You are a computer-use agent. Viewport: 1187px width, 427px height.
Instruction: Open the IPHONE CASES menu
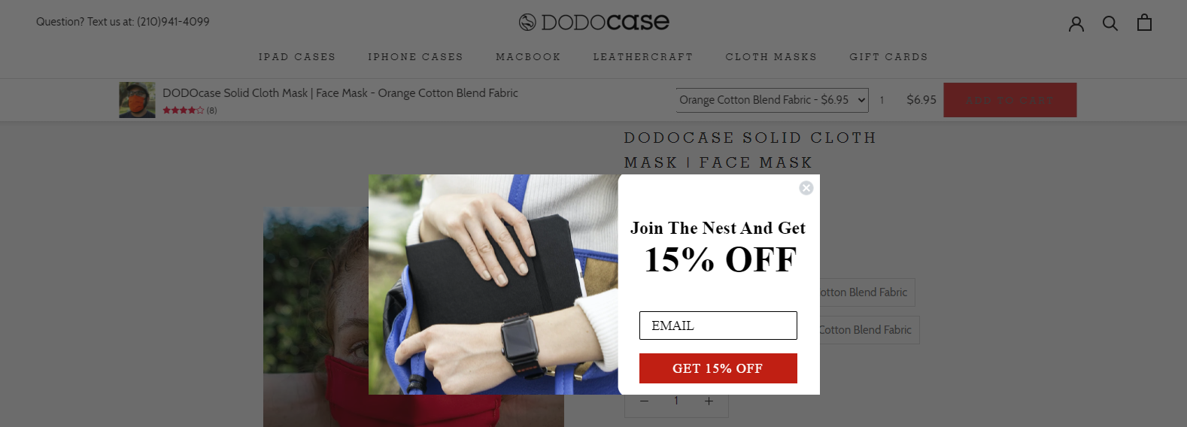pyautogui.click(x=415, y=57)
